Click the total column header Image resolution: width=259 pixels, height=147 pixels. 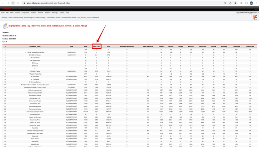coord(85,46)
